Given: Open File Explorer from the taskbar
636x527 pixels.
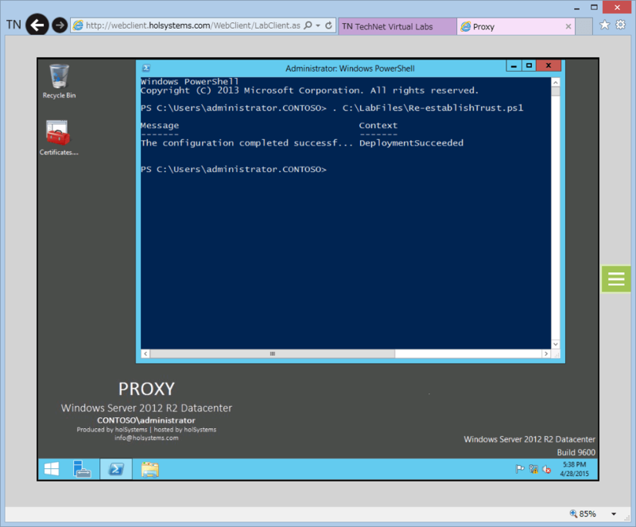Looking at the screenshot, I should 149,470.
